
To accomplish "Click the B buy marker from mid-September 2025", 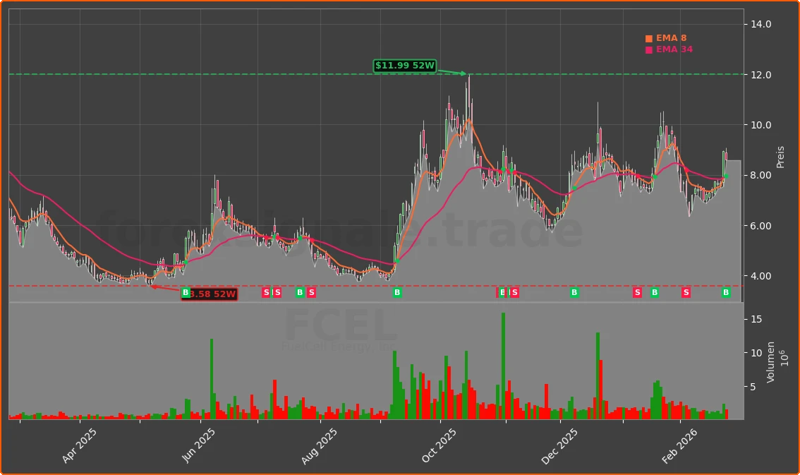I will pos(397,293).
